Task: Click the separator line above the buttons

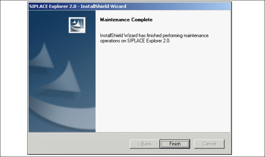Action: tap(130, 133)
